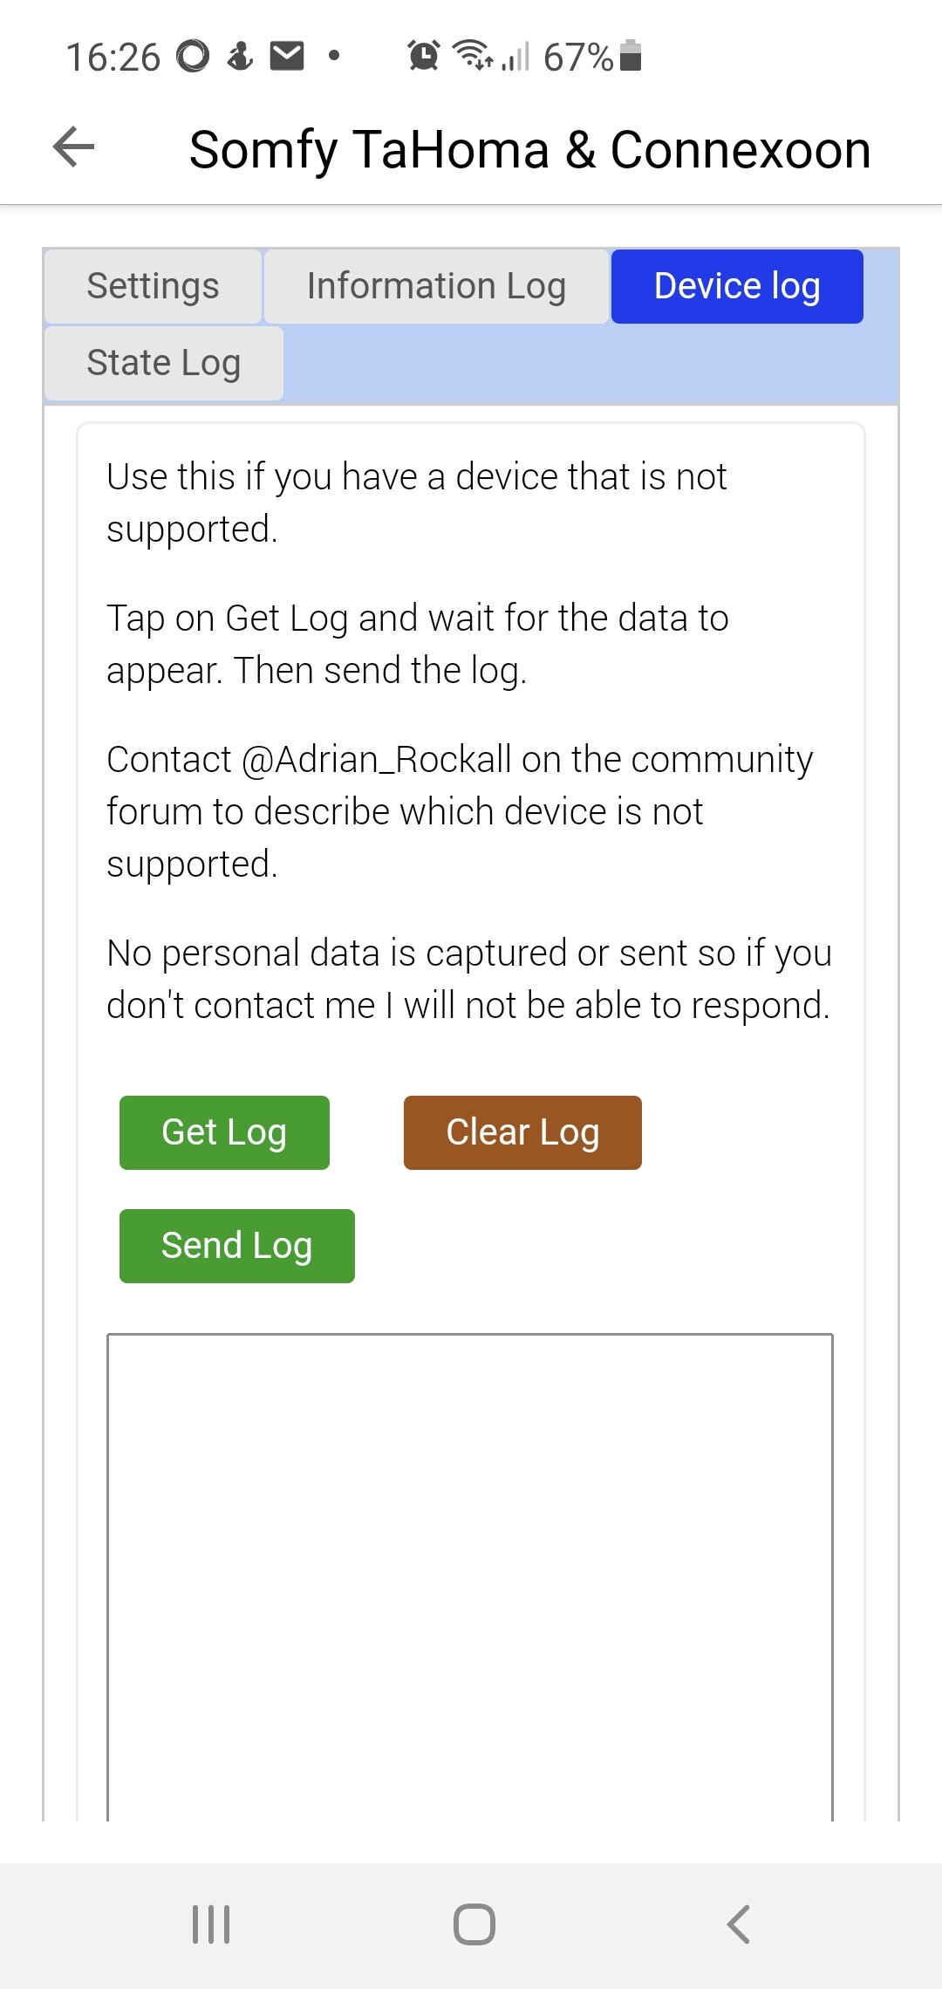Tap the alarm clock status icon
This screenshot has width=942, height=1989.
[x=424, y=56]
